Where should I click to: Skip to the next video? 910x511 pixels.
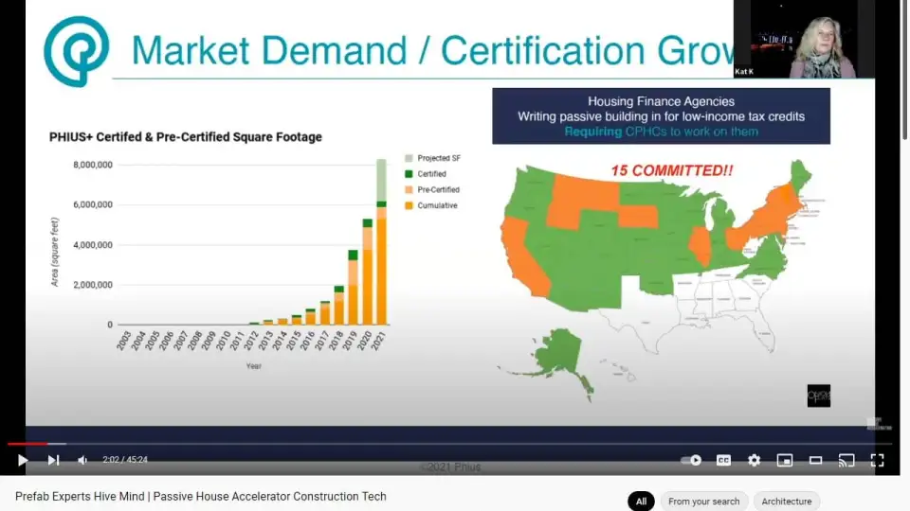coord(53,460)
